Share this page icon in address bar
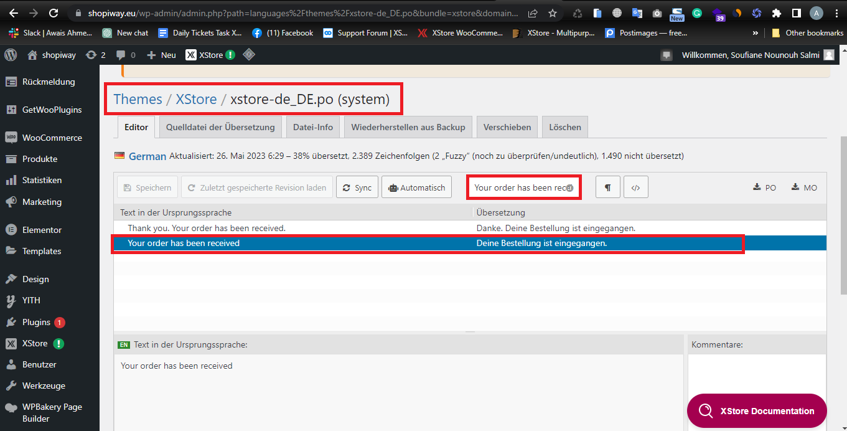This screenshot has height=431, width=847. click(533, 13)
